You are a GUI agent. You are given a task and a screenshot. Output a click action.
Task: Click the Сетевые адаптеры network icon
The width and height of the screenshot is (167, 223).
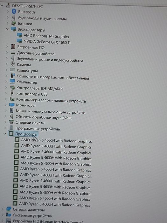click(9, 209)
